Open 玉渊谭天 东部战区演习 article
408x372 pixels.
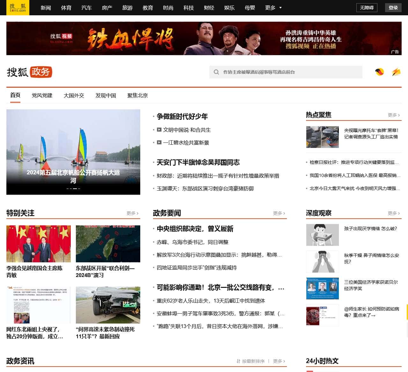[205, 188]
